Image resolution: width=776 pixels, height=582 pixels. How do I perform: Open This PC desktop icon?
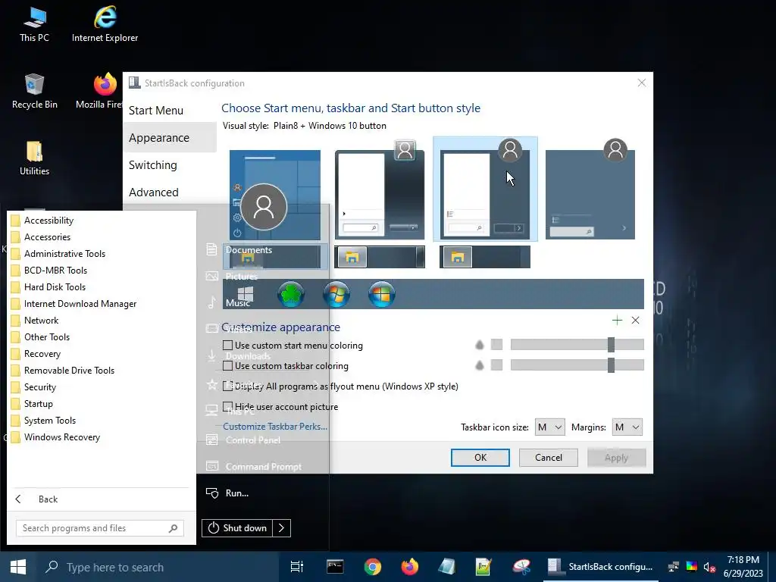coord(35,24)
